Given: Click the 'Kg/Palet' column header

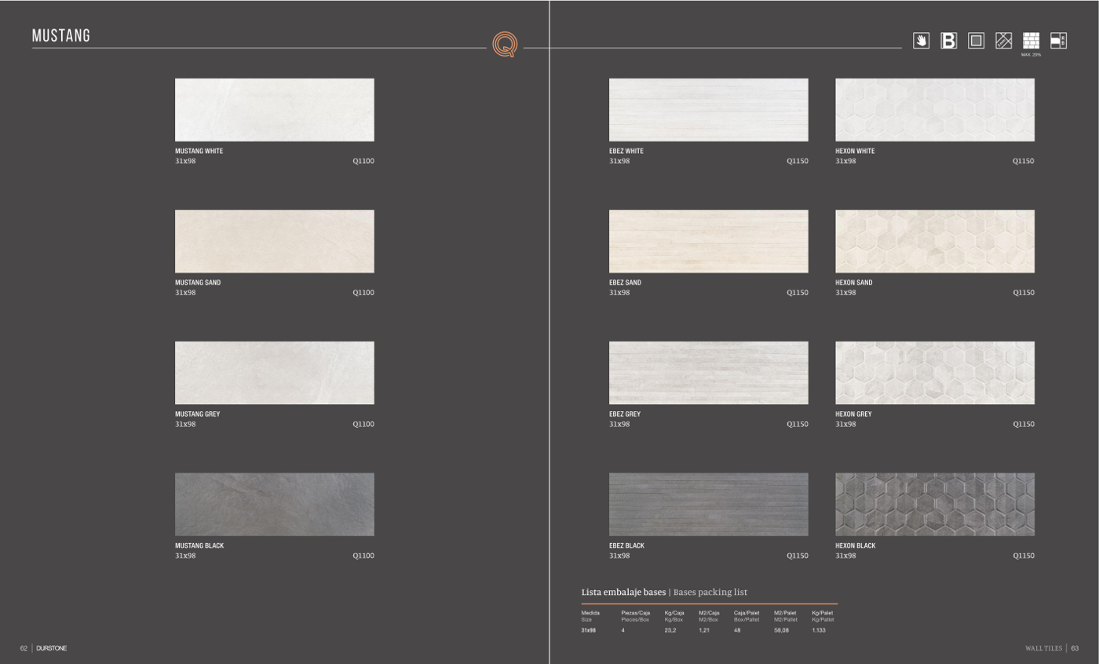Looking at the screenshot, I should point(823,613).
